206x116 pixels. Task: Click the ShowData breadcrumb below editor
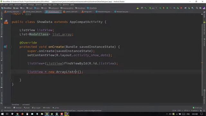pyautogui.click(x=15, y=105)
